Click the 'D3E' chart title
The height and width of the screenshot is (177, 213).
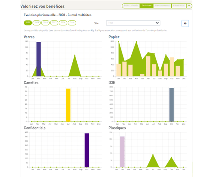tap(112, 82)
